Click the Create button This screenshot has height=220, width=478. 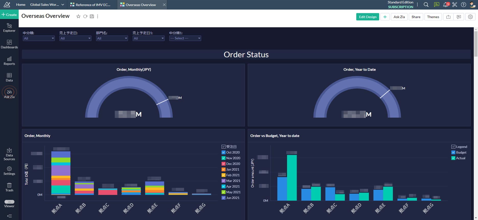pyautogui.click(x=9, y=15)
